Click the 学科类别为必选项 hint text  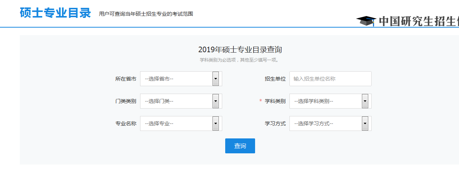239,60
